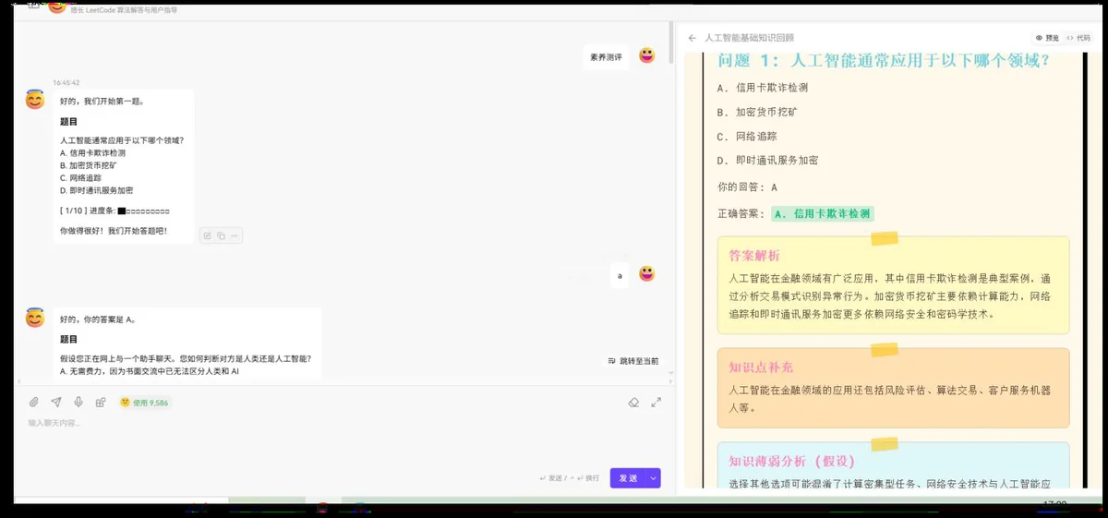
Task: Click the 知识薄弱分析 (假设) card heading
Action: point(791,461)
